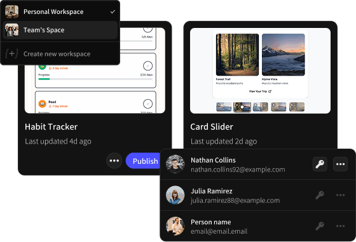Image resolution: width=356 pixels, height=242 pixels.
Task: Click the Plan Your Trip link
Action: tap(260, 91)
